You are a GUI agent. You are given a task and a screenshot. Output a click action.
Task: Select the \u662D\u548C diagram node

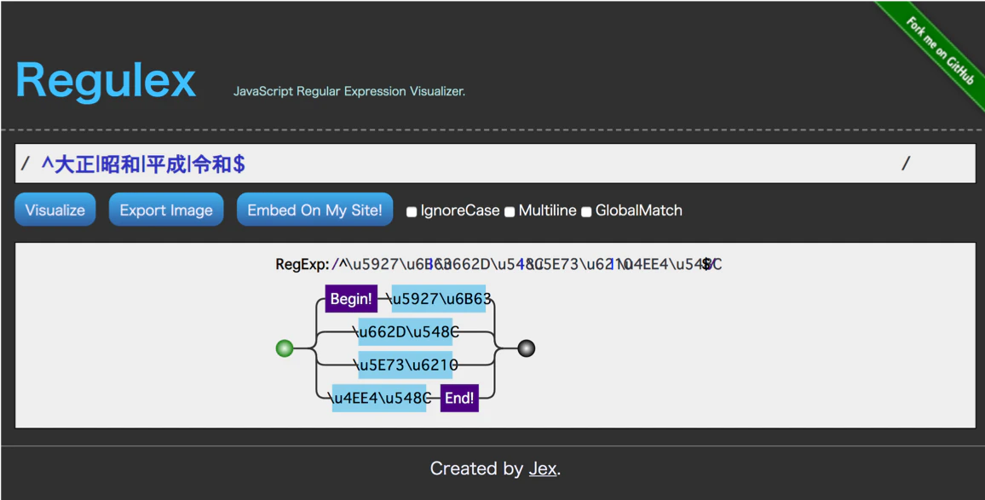[x=406, y=331]
